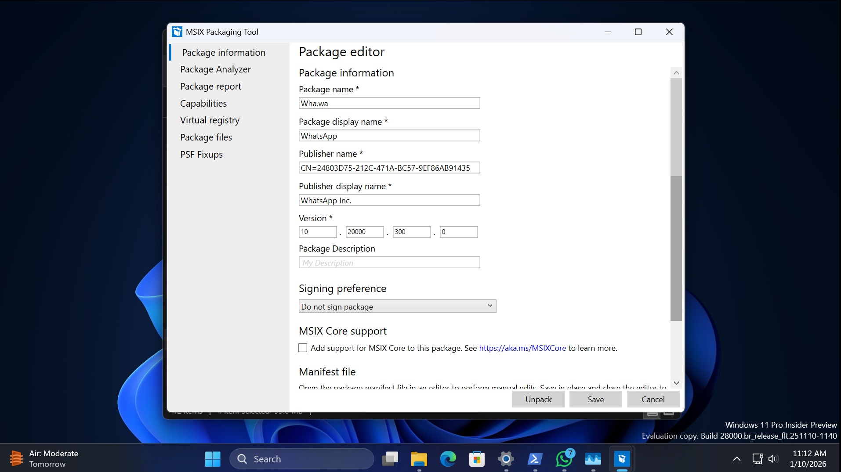Launch File Explorer from taskbar
The width and height of the screenshot is (841, 472).
coord(419,459)
